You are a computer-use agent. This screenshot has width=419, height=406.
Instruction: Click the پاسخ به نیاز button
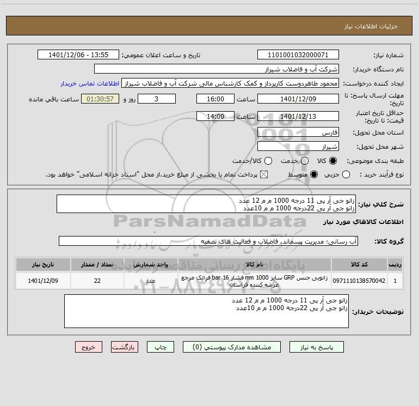pos(316,347)
